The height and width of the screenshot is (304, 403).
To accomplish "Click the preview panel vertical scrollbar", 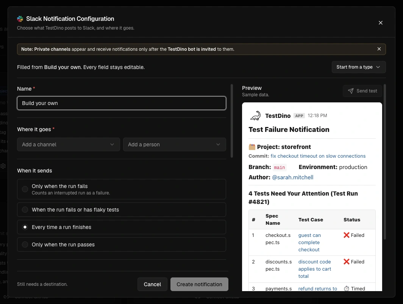I will point(384,162).
